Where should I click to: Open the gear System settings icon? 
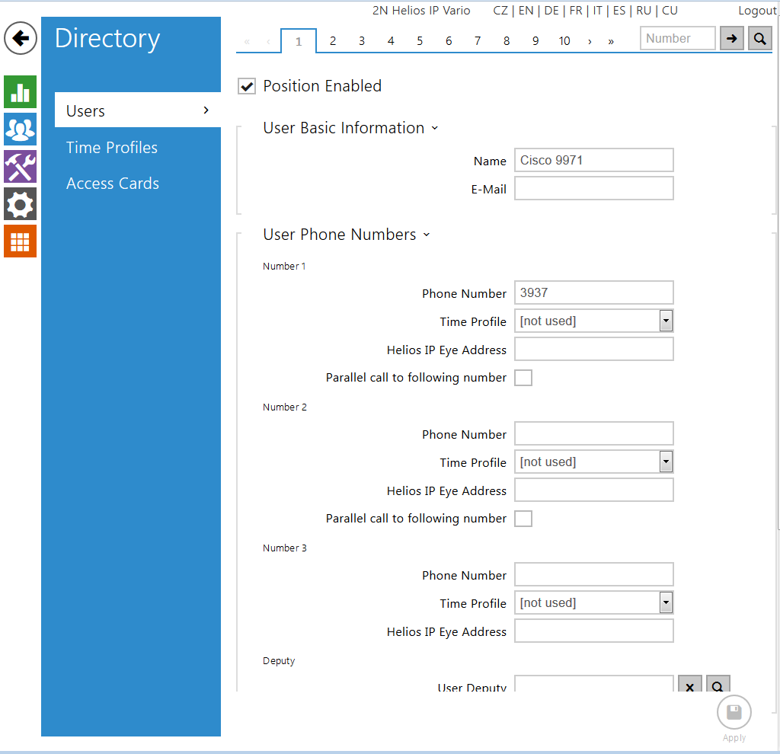[20, 203]
